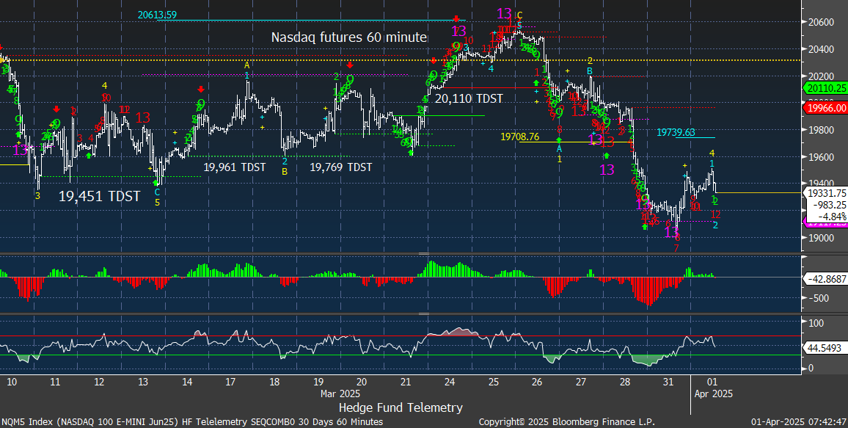Click the '20200' price axis label
This screenshot has width=848, height=428.
click(x=822, y=76)
